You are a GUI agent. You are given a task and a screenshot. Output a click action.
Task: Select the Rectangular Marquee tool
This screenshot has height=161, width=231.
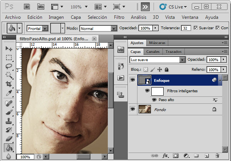point(9,58)
